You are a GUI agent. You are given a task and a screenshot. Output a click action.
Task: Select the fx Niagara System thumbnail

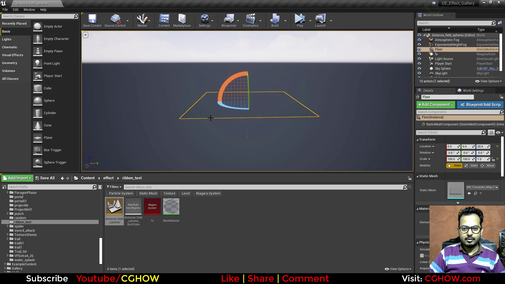(x=152, y=206)
